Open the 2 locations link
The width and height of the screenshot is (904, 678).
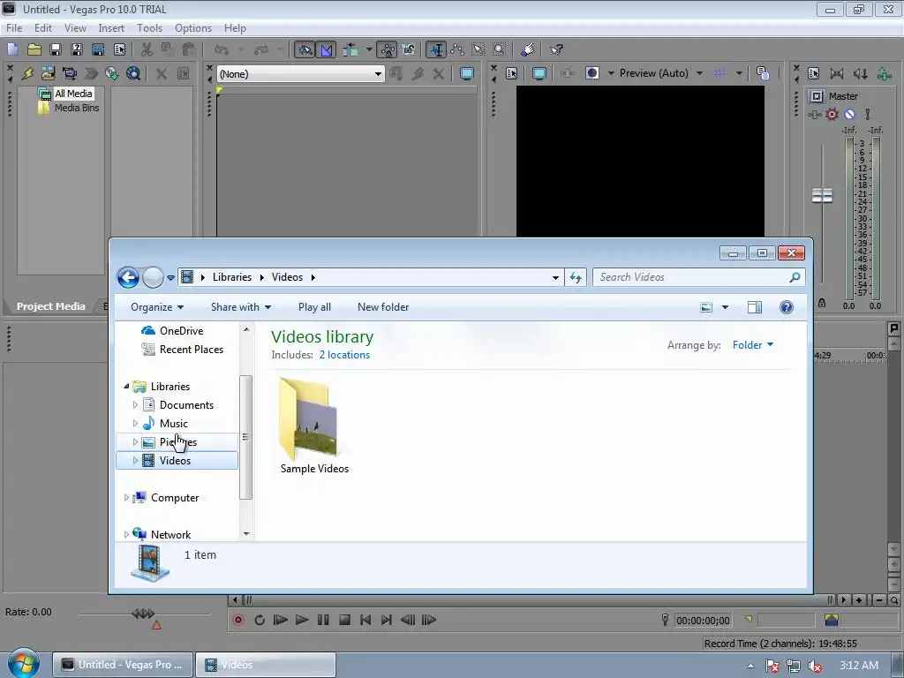tap(344, 355)
